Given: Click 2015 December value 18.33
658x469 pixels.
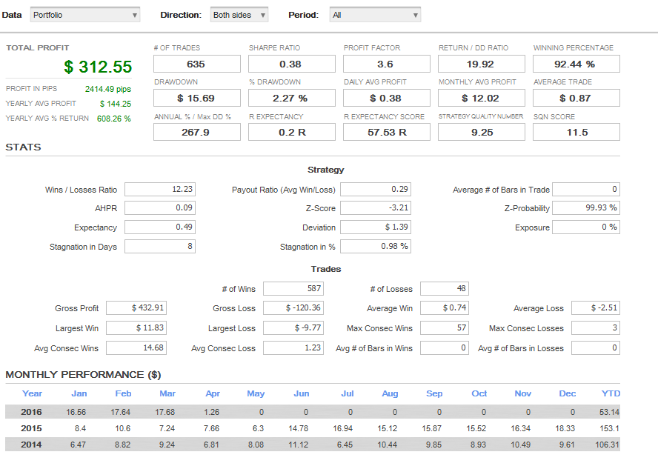Looking at the screenshot, I should coord(565,428).
